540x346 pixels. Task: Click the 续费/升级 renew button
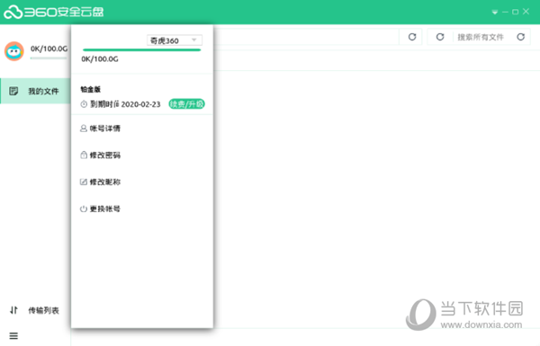point(186,104)
